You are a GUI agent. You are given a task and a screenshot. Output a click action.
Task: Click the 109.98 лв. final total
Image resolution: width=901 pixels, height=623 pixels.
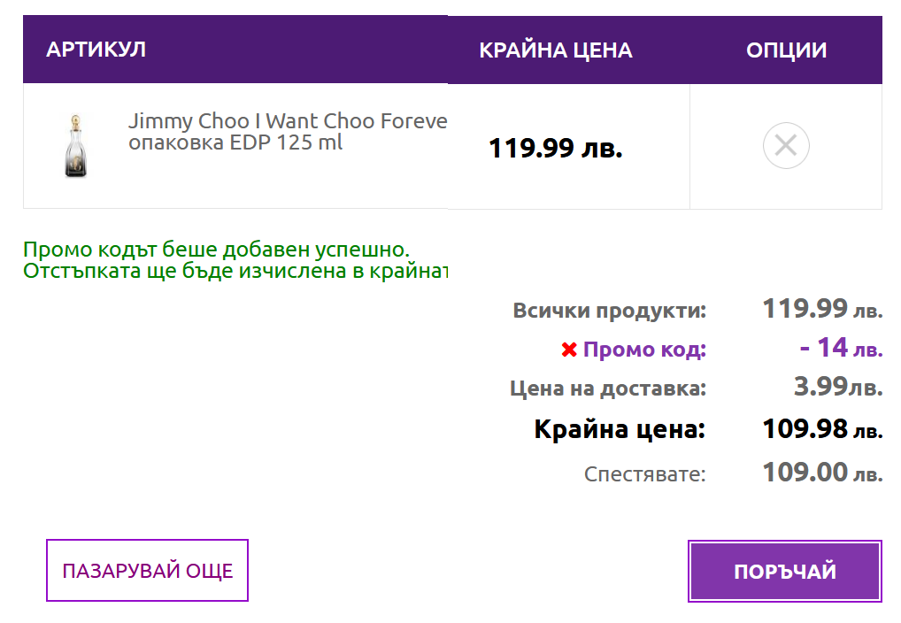pos(822,430)
